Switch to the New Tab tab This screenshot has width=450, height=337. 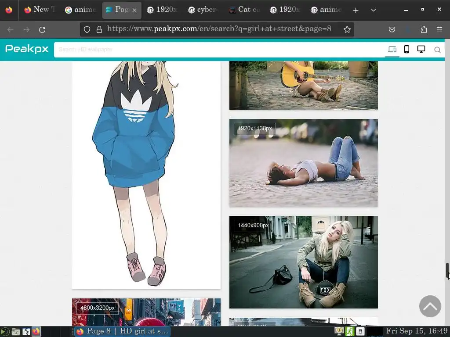click(x=40, y=10)
